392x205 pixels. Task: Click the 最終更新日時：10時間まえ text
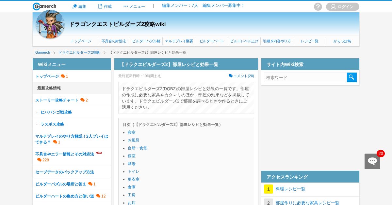pos(139,76)
